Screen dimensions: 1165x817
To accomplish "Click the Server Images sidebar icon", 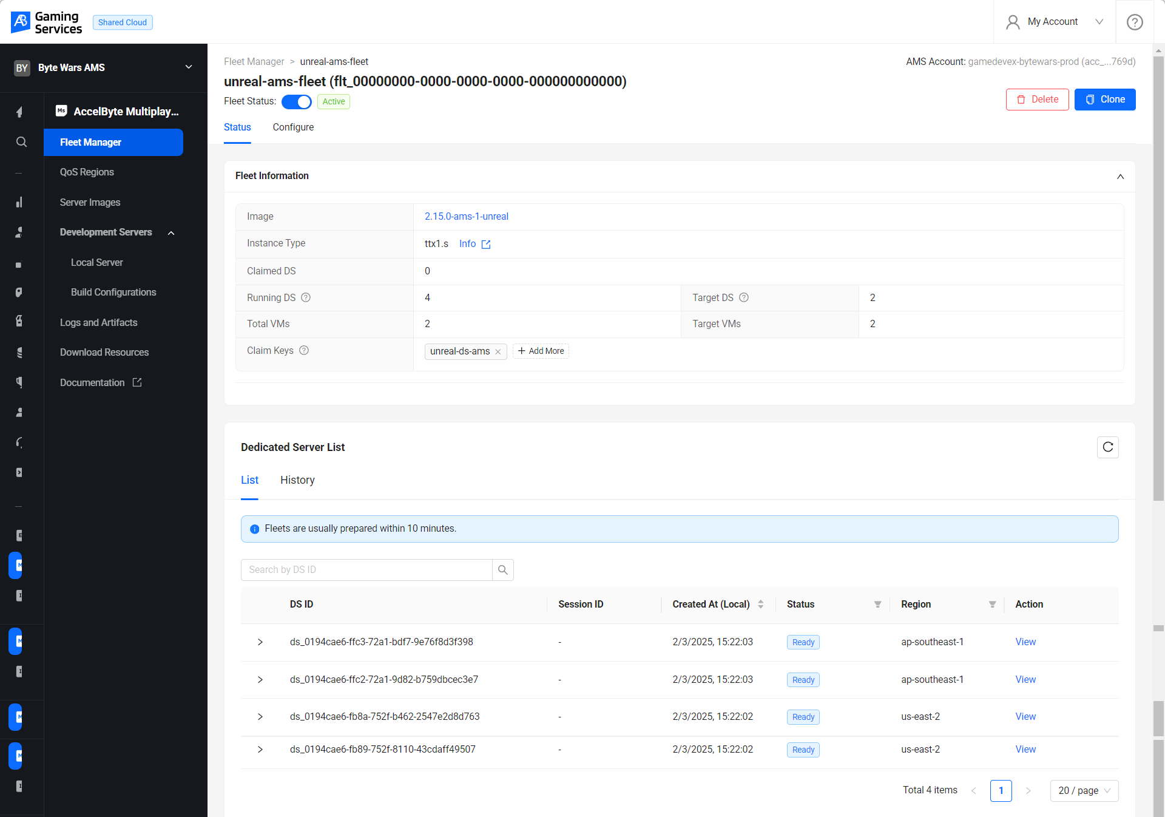I will (89, 202).
